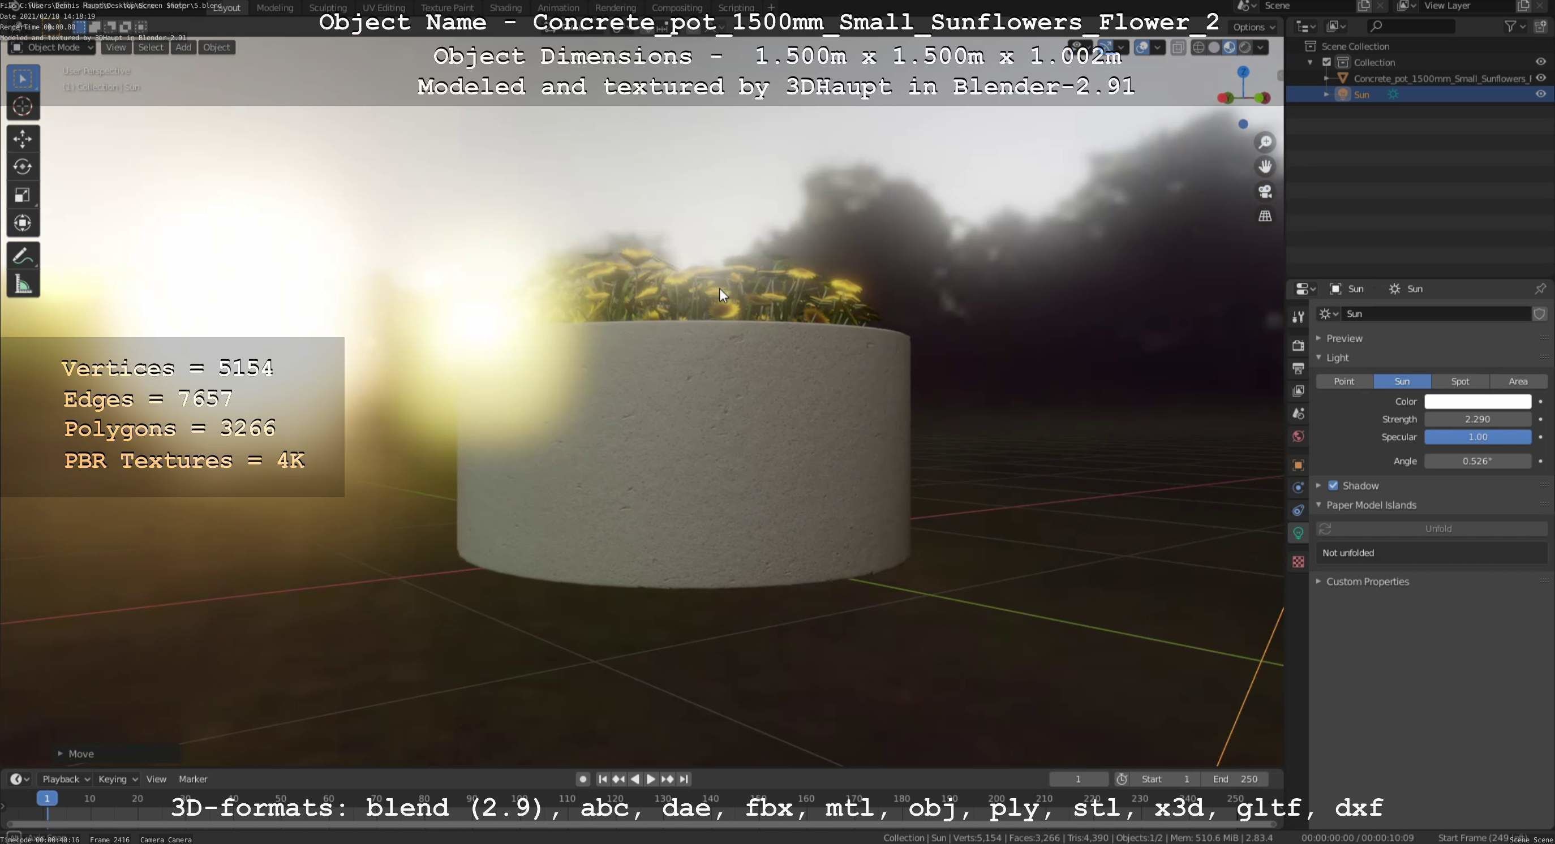Image resolution: width=1555 pixels, height=844 pixels.
Task: Expand the Move operator panel
Action: [x=75, y=754]
